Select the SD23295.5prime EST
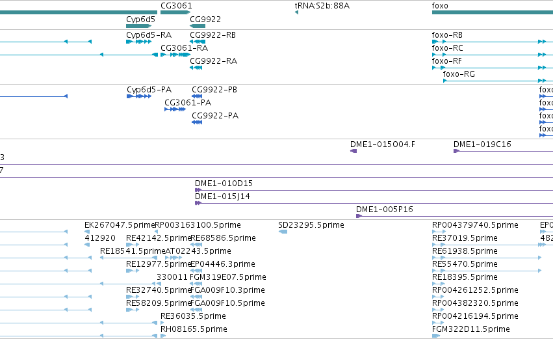The height and width of the screenshot is (339, 553). click(311, 225)
